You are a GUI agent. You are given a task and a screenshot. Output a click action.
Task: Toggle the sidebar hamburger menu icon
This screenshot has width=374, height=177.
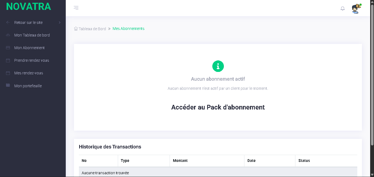point(76,8)
